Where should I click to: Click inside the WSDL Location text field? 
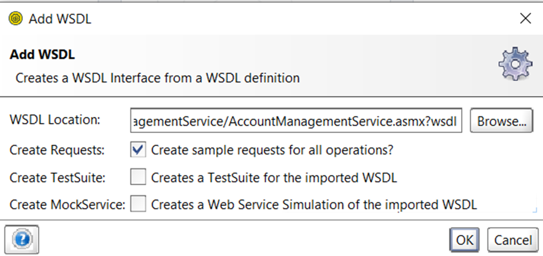296,120
